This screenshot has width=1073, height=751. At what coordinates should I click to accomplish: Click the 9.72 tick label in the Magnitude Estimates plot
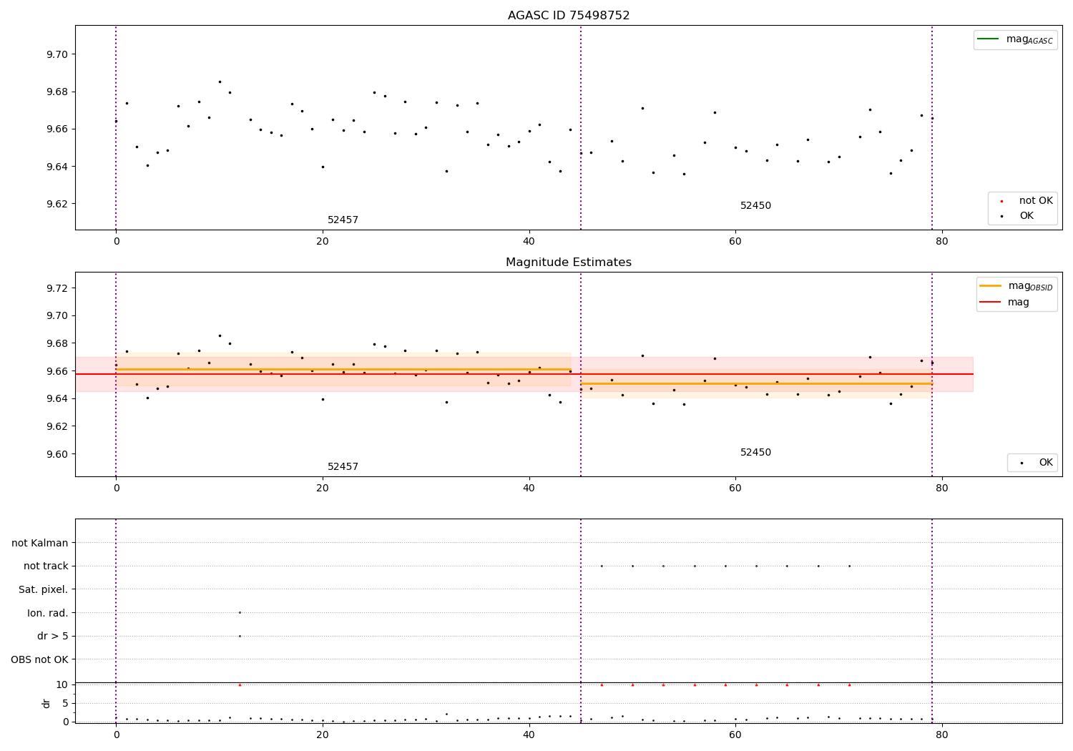click(57, 288)
